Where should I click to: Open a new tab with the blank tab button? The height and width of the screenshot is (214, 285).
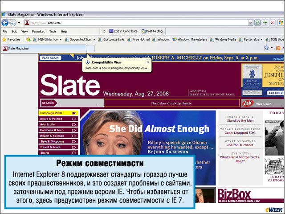tap(90, 49)
